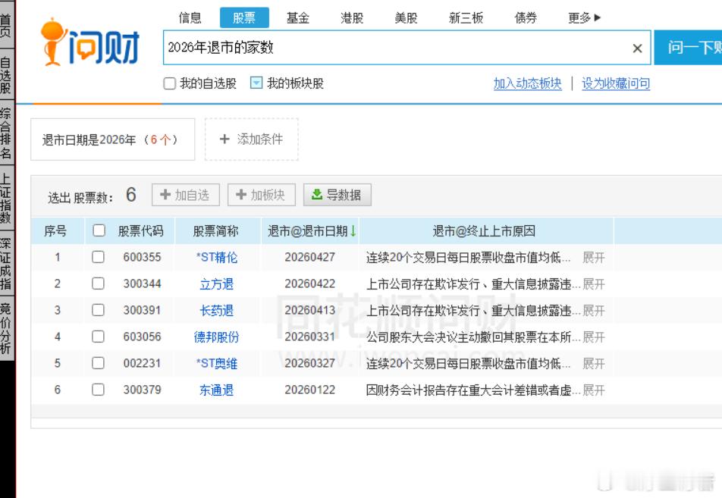Expand delisting reason for *ST奥维
Image resolution: width=722 pixels, height=498 pixels.
click(x=594, y=364)
